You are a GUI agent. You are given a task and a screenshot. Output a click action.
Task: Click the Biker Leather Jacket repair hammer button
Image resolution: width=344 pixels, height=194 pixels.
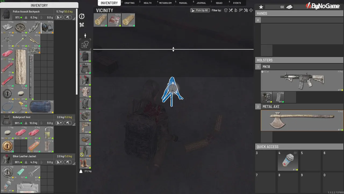(67, 162)
